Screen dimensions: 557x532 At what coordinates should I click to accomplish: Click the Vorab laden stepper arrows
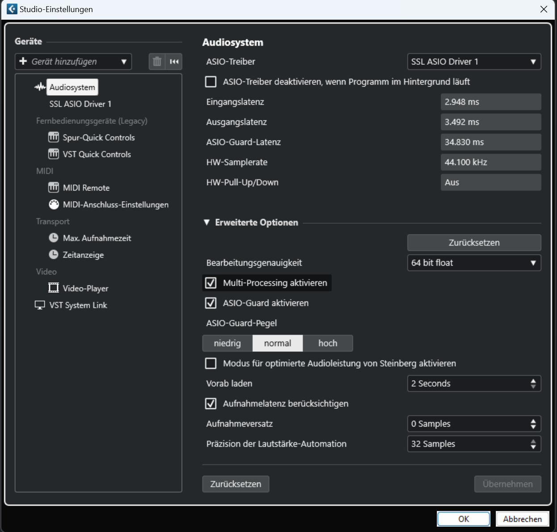[x=533, y=384]
